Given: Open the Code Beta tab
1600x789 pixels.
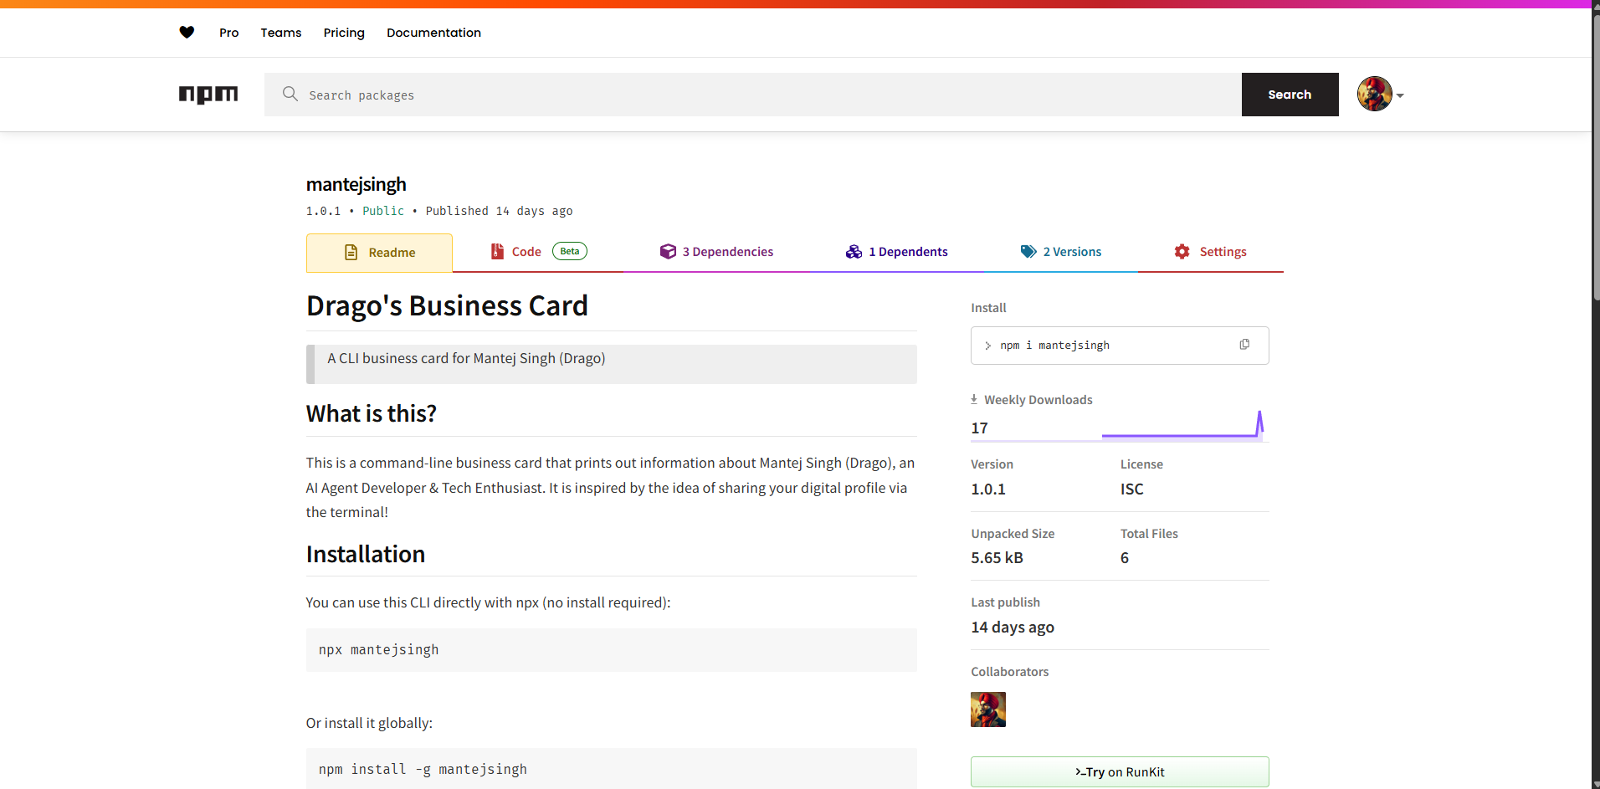Looking at the screenshot, I should (538, 252).
